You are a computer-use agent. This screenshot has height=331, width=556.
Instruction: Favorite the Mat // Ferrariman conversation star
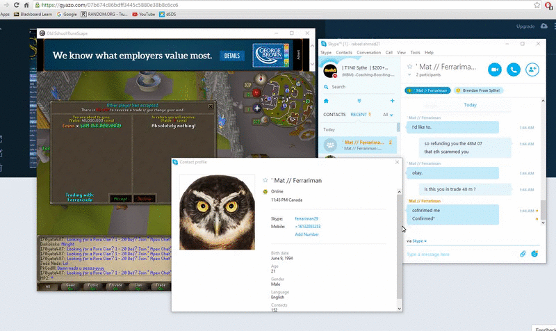click(x=410, y=67)
